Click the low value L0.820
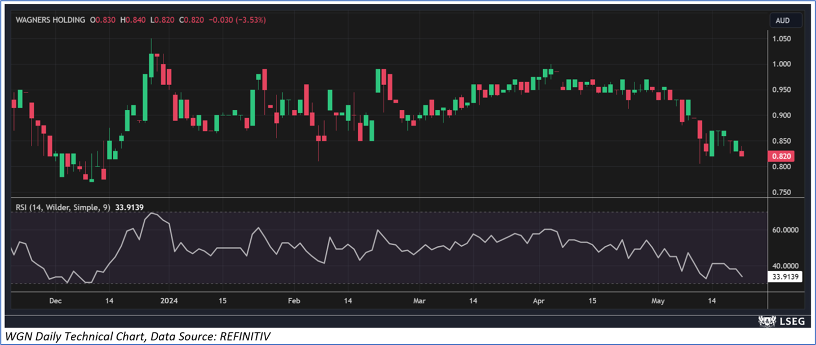Image resolution: width=816 pixels, height=345 pixels. click(x=162, y=20)
